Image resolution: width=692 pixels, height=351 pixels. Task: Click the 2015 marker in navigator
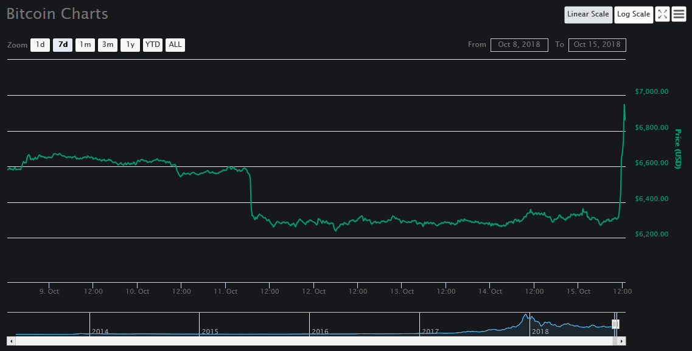click(209, 331)
